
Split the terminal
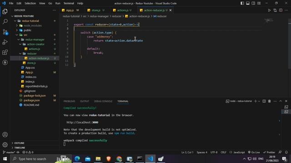click(x=264, y=101)
